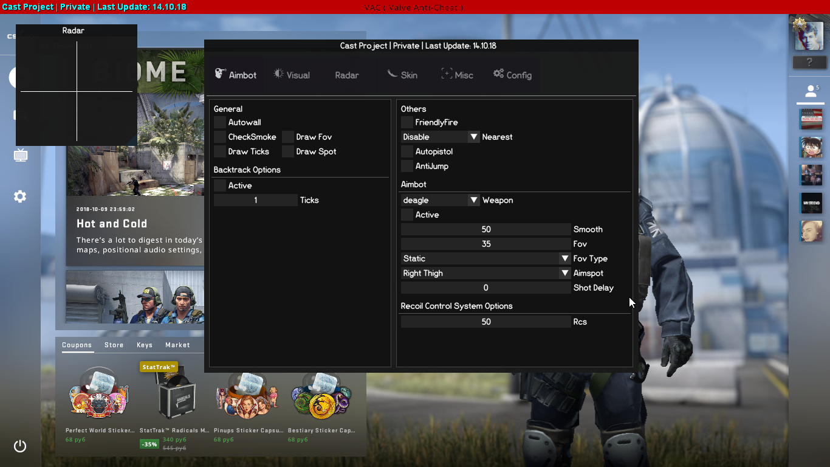Select the Coupons store tab
The width and height of the screenshot is (830, 467).
coord(77,345)
